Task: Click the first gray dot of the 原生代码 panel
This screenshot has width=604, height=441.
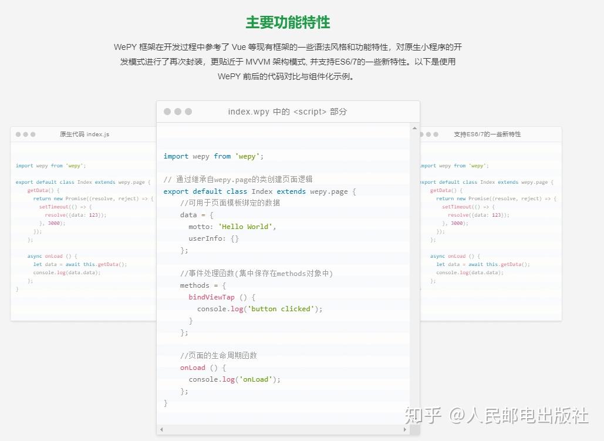Action: click(18, 134)
